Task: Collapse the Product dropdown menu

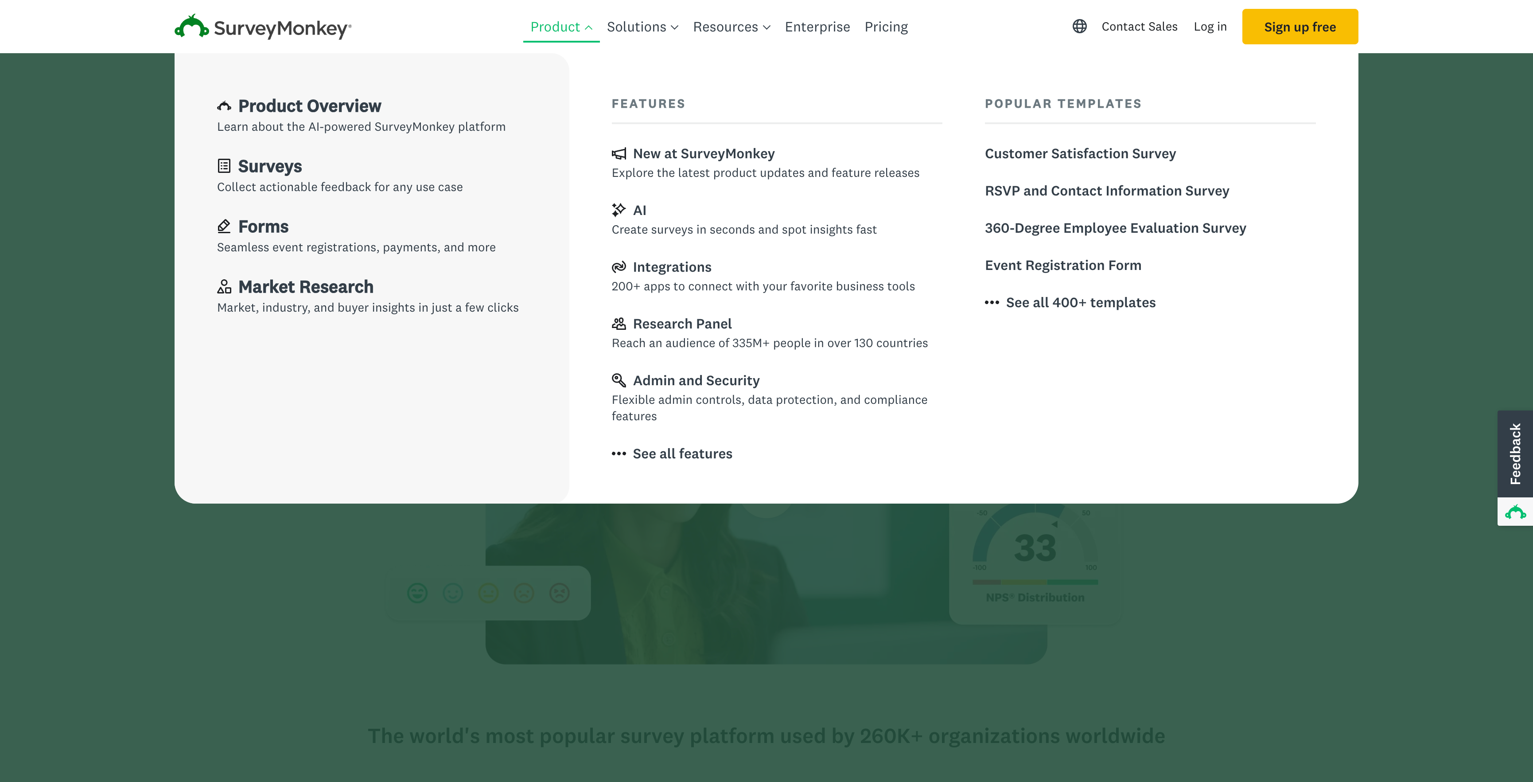Action: pyautogui.click(x=560, y=27)
